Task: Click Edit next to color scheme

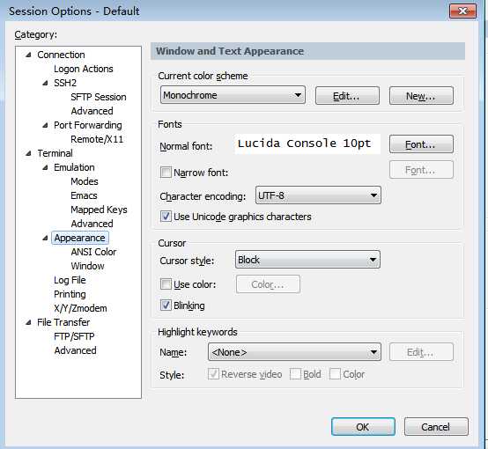Action: coord(347,96)
